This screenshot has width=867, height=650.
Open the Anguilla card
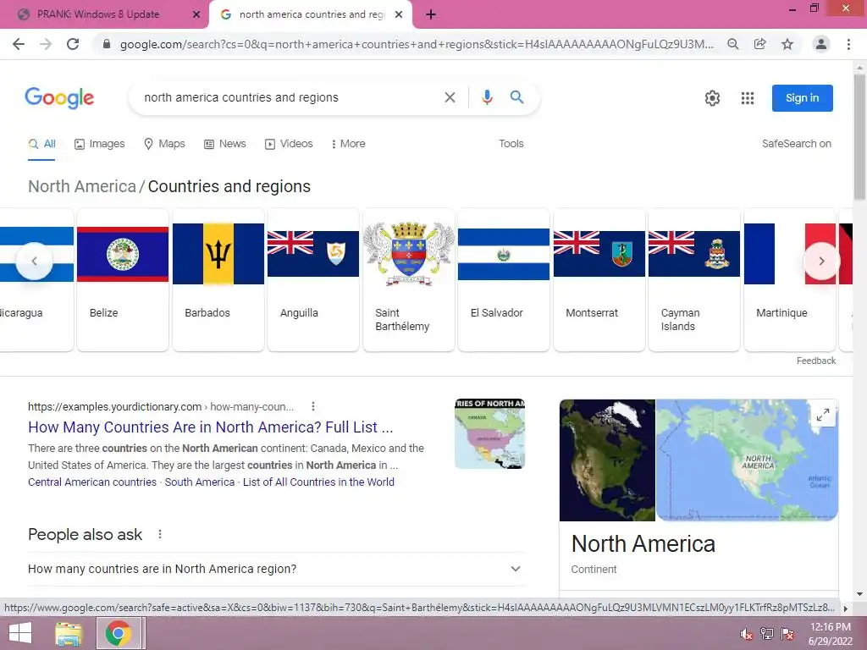point(313,279)
